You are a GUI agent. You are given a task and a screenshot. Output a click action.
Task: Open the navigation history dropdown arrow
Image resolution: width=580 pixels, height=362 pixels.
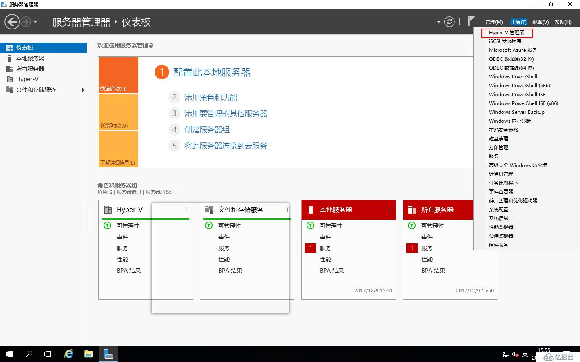35,22
